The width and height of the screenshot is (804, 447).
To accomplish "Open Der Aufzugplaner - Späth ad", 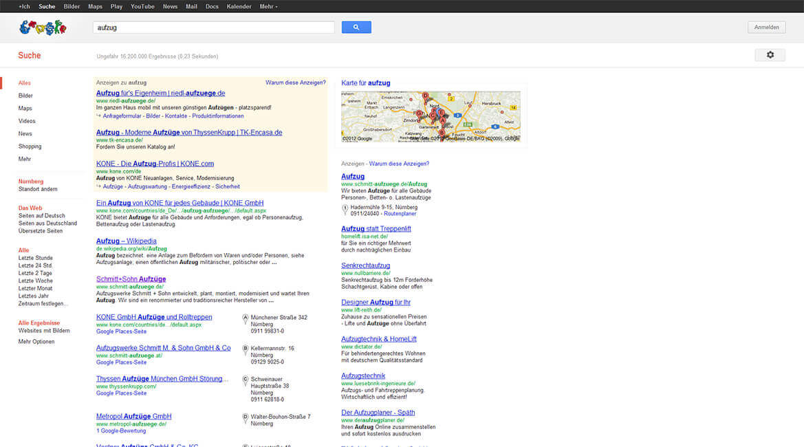I will [x=378, y=413].
